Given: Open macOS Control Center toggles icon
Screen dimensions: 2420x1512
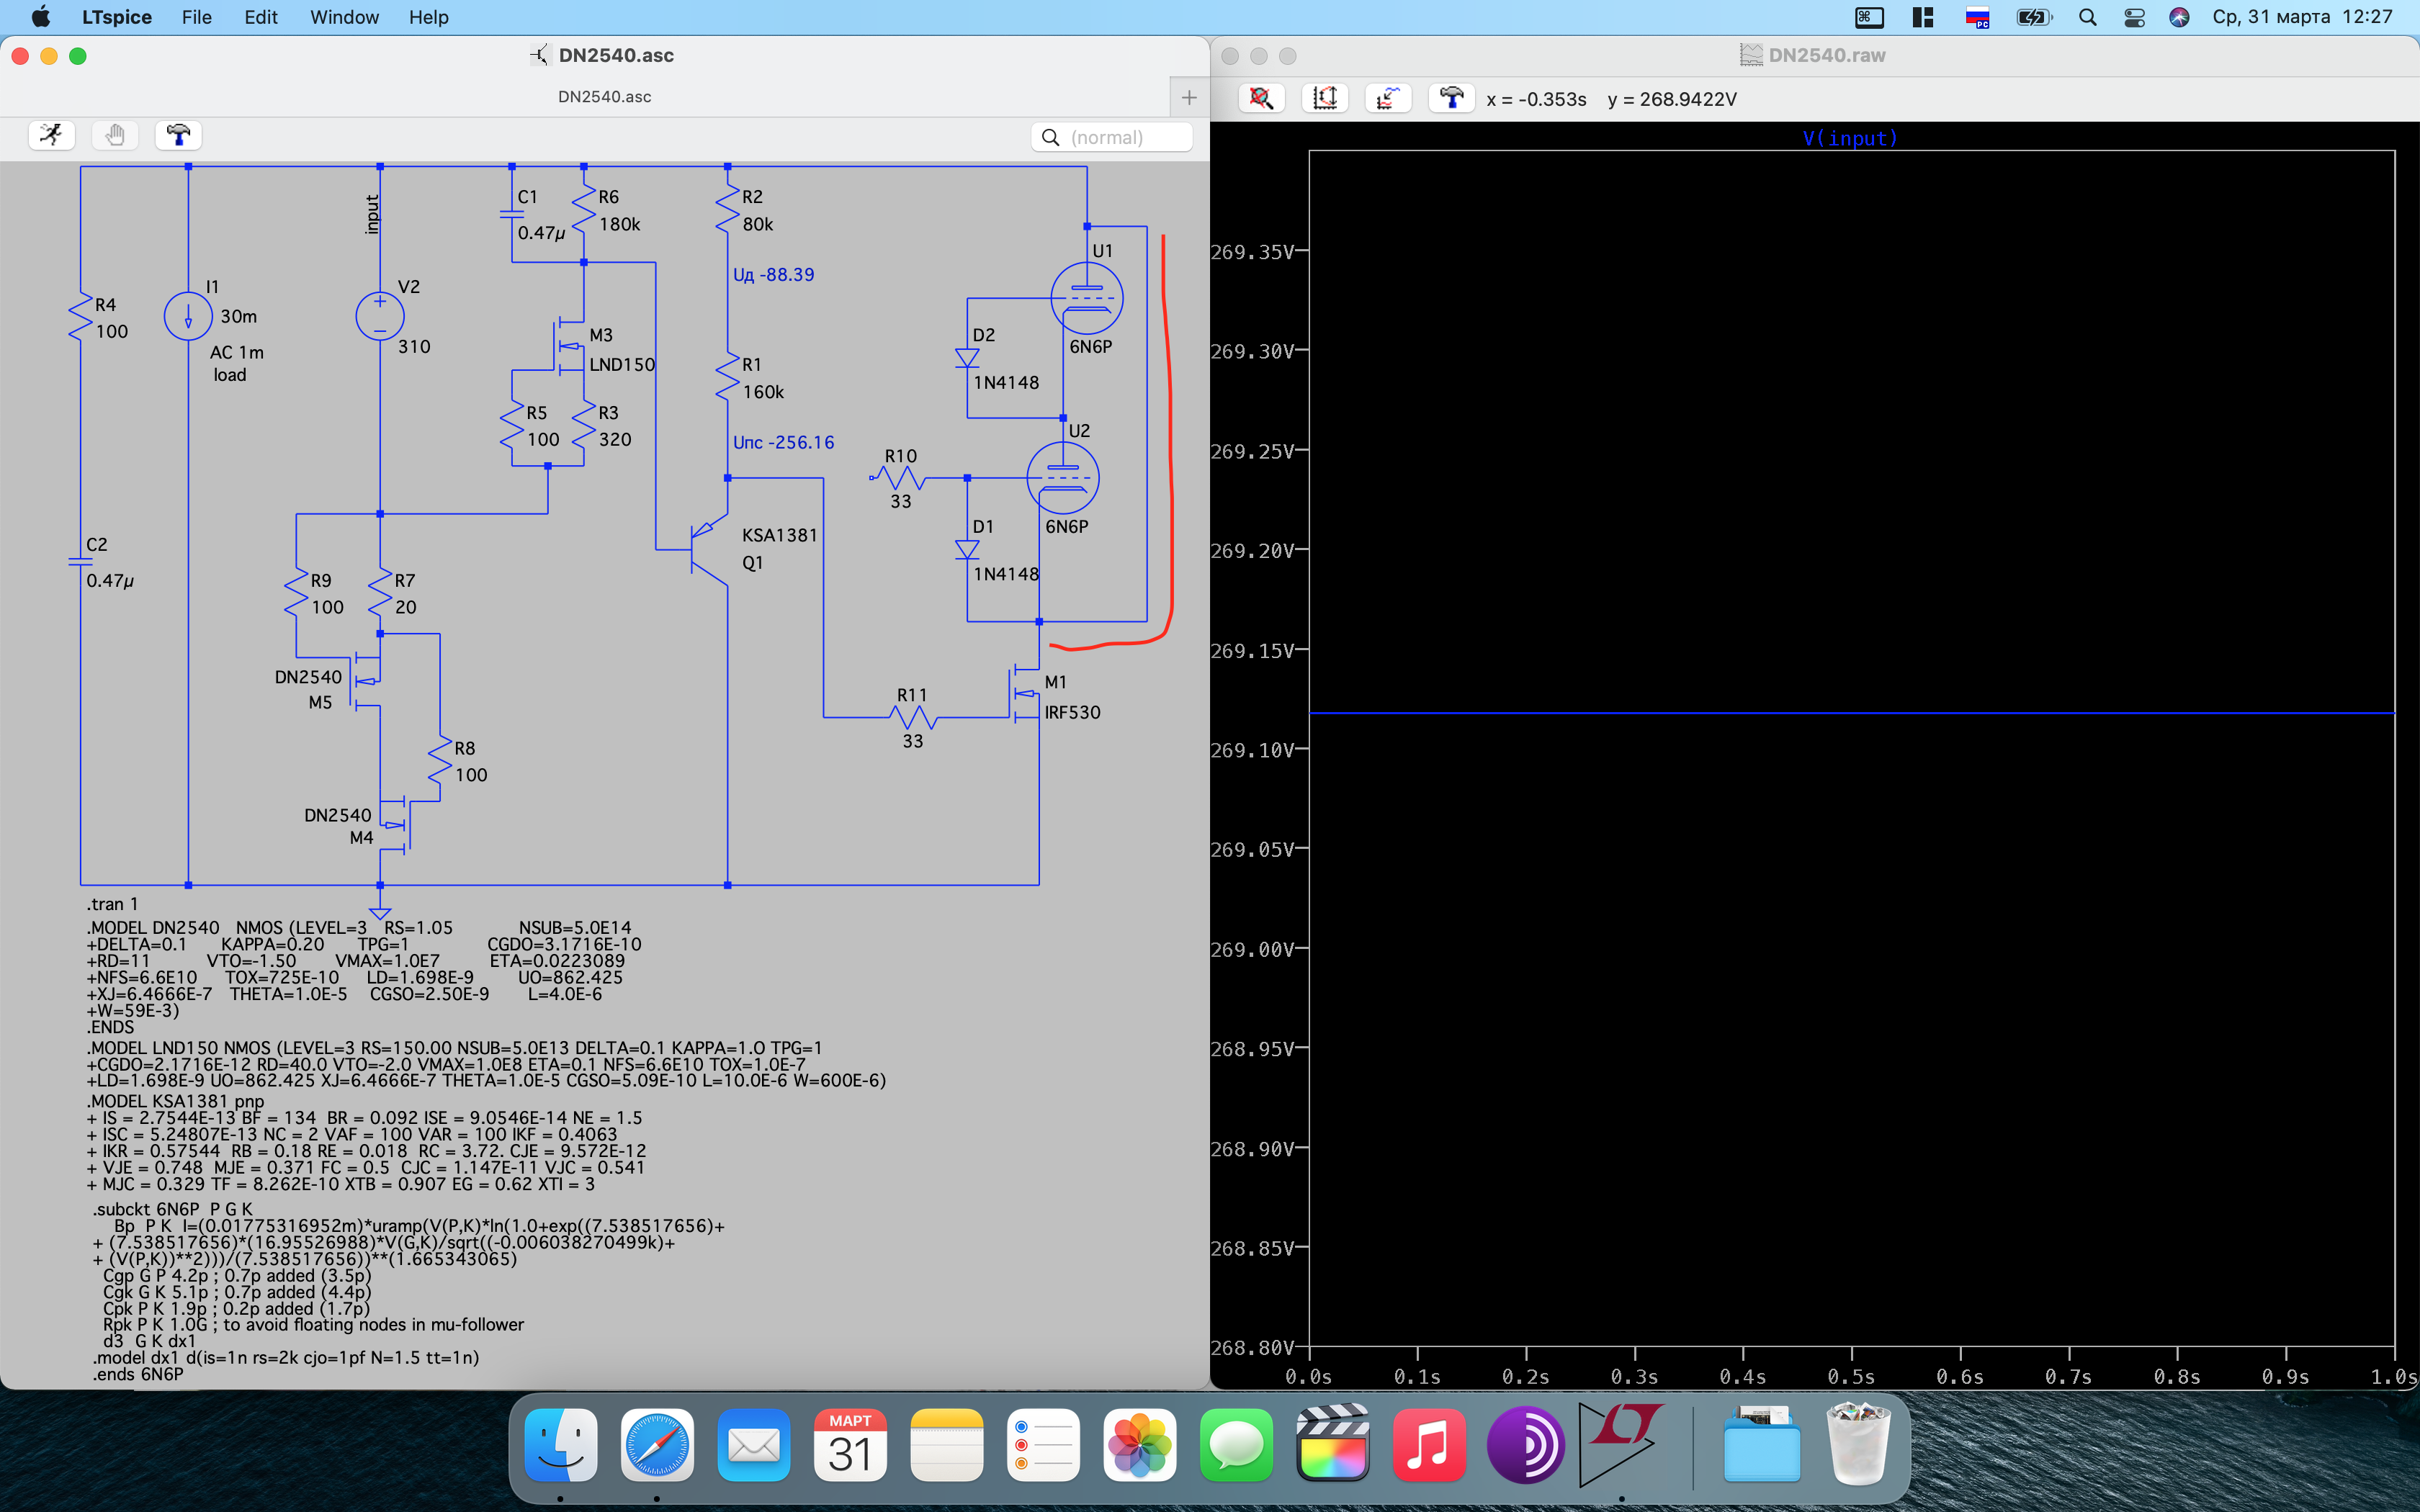Looking at the screenshot, I should (2134, 17).
